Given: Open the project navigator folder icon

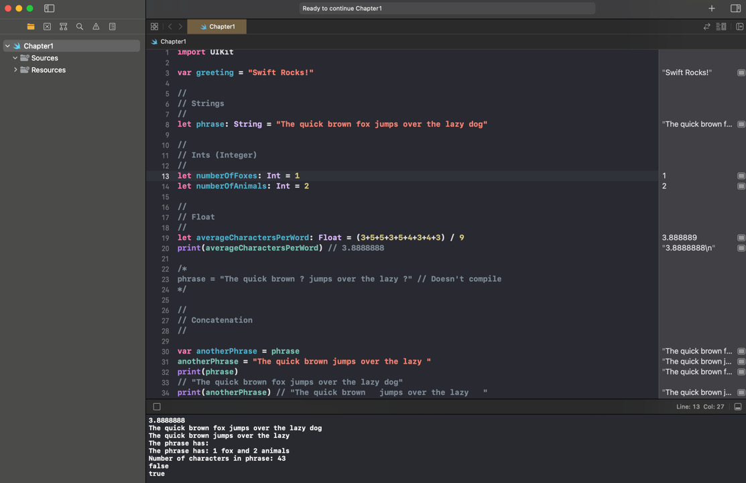Looking at the screenshot, I should [x=31, y=27].
